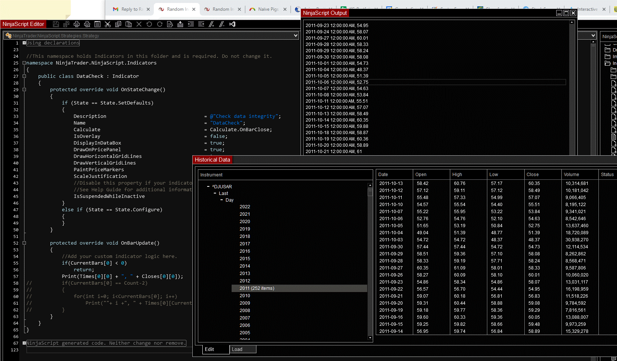Select the 2012 year in instrument tree
Screen dimensions: 617x361
pyautogui.click(x=245, y=281)
